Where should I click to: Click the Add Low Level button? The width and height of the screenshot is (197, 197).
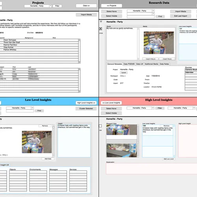(169, 159)
